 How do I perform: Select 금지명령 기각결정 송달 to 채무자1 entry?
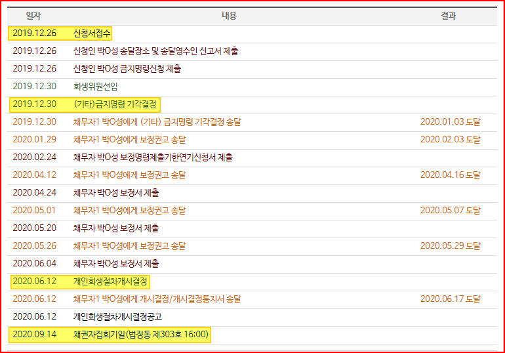[157, 122]
